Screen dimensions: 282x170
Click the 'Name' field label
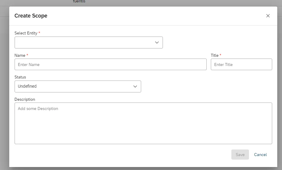point(20,56)
